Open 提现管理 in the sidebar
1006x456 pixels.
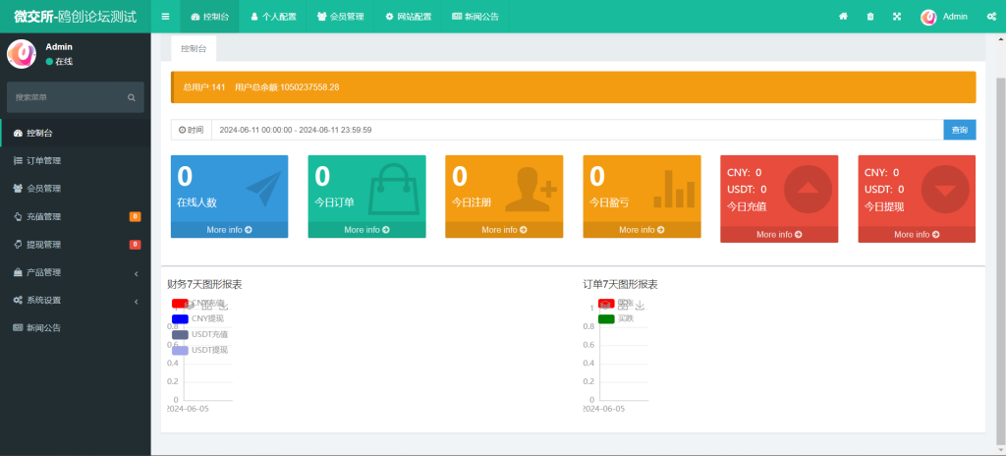coord(76,244)
